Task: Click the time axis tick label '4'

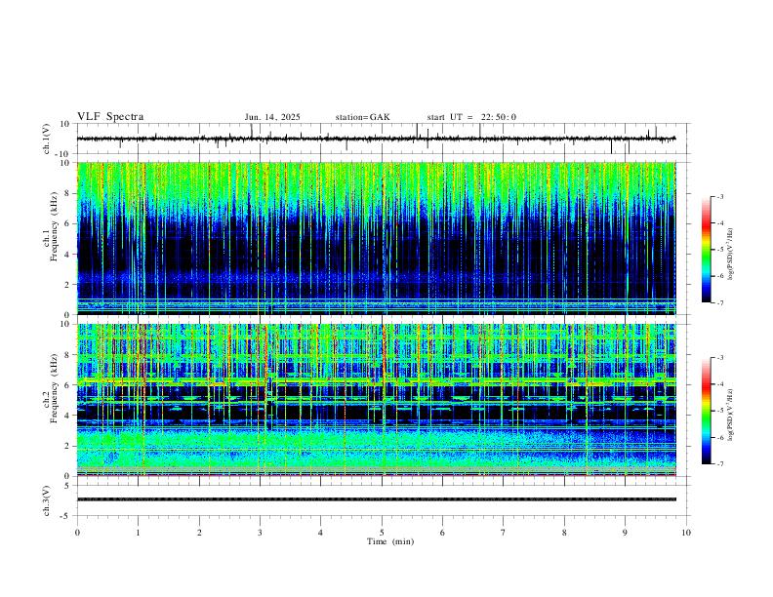Action: [x=320, y=533]
